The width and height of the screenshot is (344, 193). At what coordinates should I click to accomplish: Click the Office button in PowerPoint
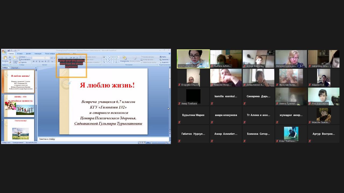(4, 52)
